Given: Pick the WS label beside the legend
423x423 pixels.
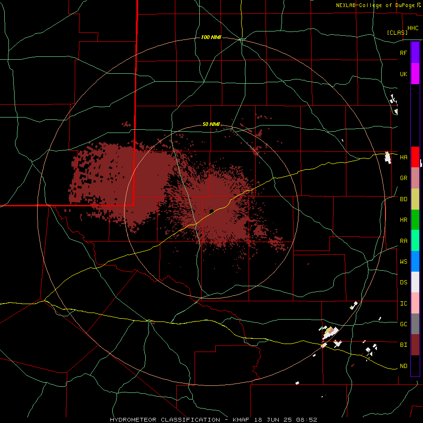Looking at the screenshot, I should (403, 262).
